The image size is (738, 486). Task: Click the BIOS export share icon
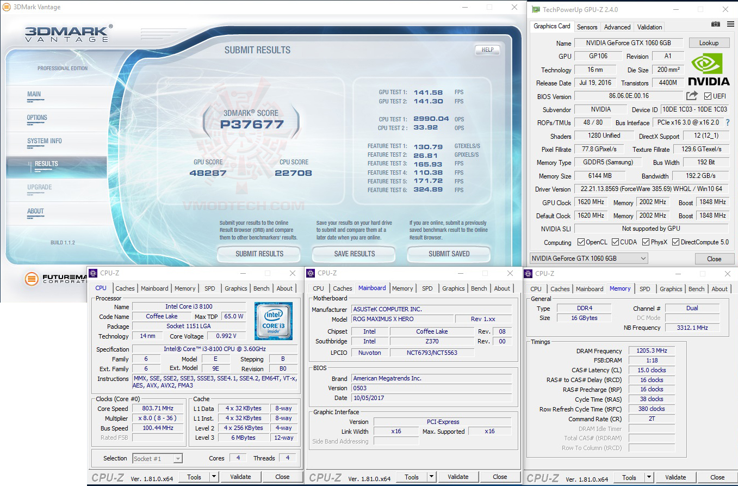(692, 96)
